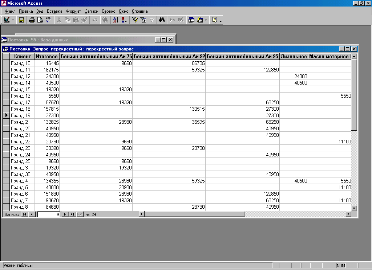Click the Filter By Selection icon
Screen dimensions: 372x270
tap(135, 20)
